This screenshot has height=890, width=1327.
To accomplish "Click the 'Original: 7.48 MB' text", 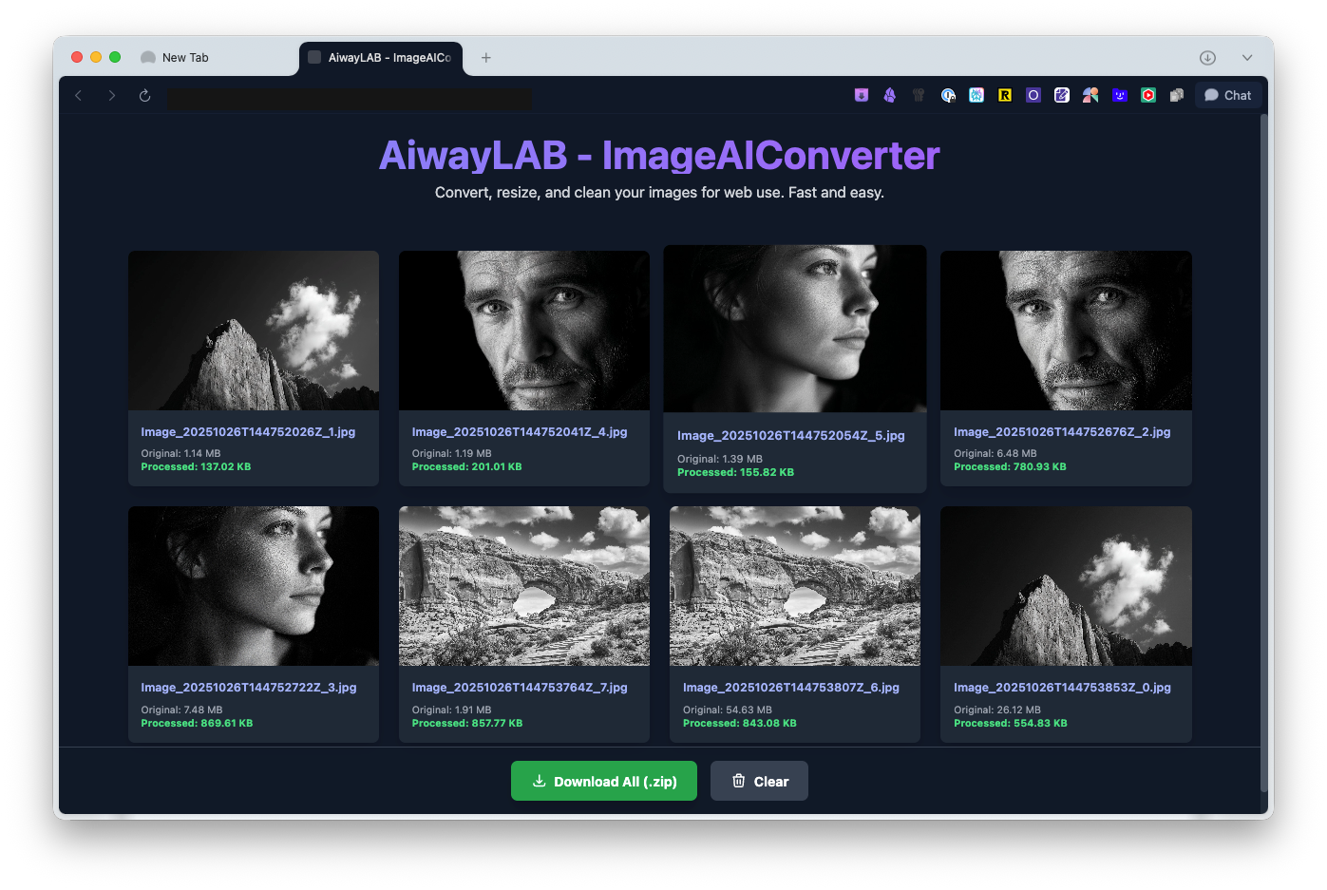I will click(181, 710).
